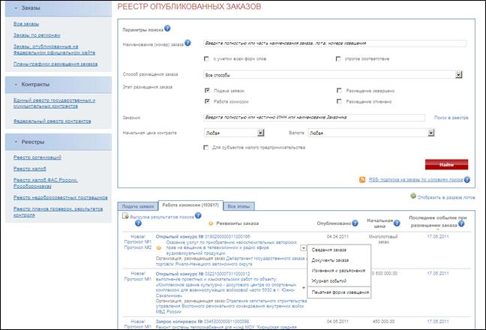Click help icon after RSS-подписка link
486x330 pixels.
coord(467,179)
